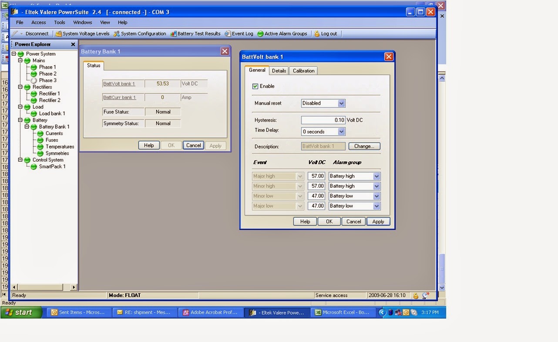558x342 pixels.
Task: Close the Power Explorer panel
Action: 73,44
